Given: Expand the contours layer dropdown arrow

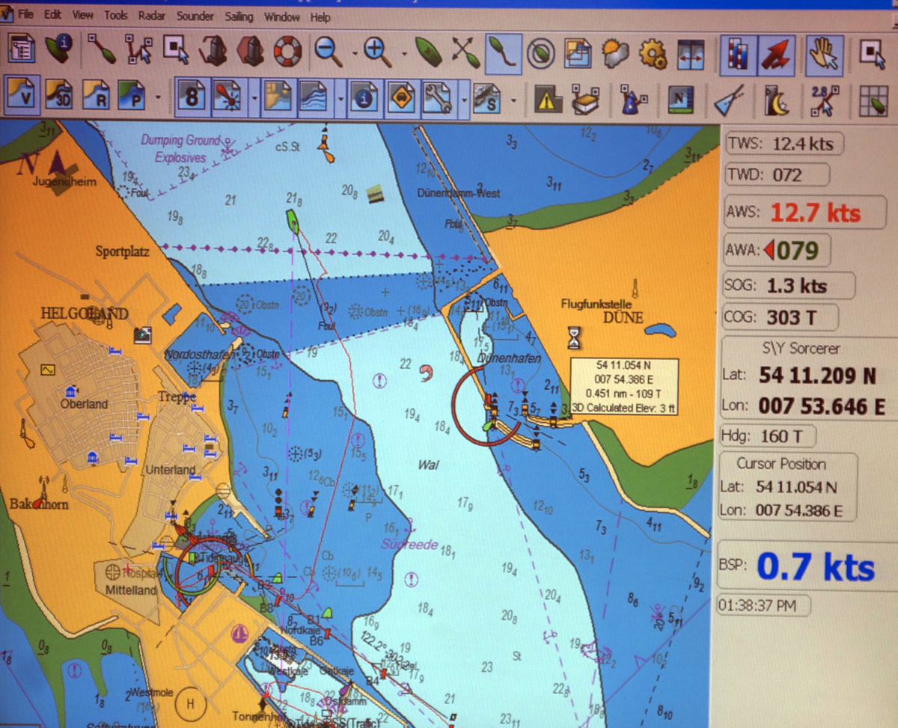Looking at the screenshot, I should (340, 99).
